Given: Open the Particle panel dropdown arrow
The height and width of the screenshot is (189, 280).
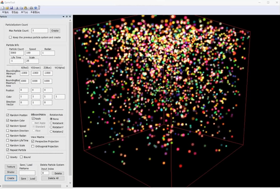Looking at the screenshot, I should tap(63, 16).
